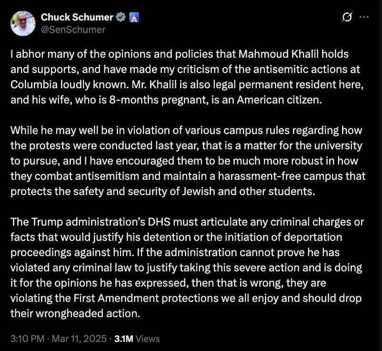Image resolution: width=382 pixels, height=351 pixels.
Task: Click the Mar 11, 2025 date
Action: pos(79,339)
